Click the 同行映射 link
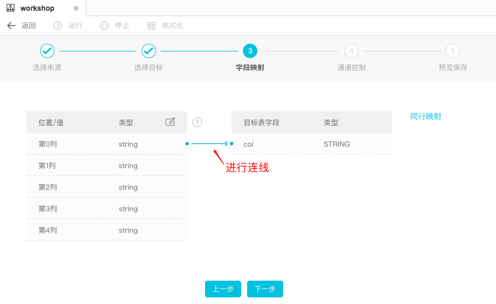The image size is (496, 304). (425, 117)
